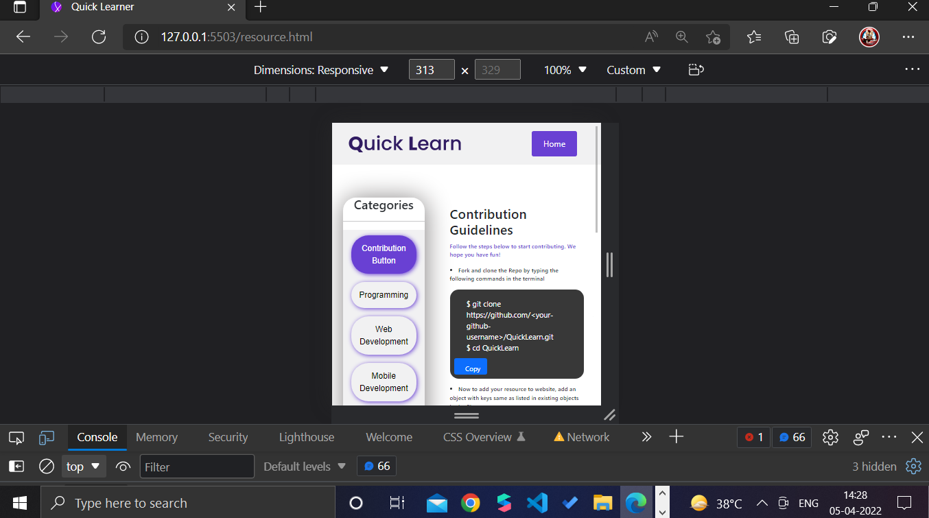Open the Custom throttling dropdown
The width and height of the screenshot is (929, 518).
pos(634,70)
